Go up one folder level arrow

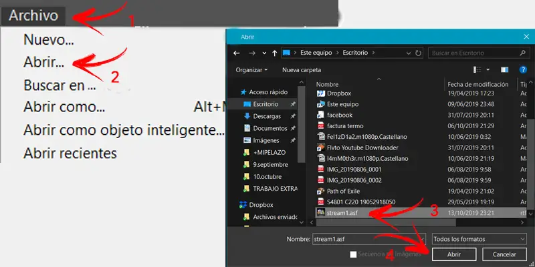click(274, 53)
